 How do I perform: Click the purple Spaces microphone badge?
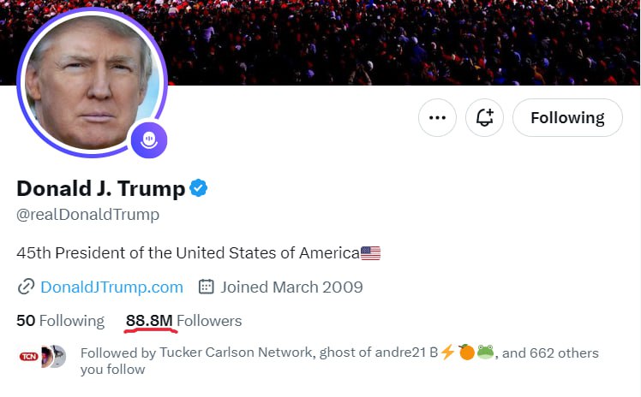point(149,139)
